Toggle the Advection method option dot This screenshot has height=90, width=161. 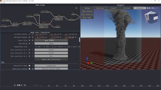click(x=29, y=69)
